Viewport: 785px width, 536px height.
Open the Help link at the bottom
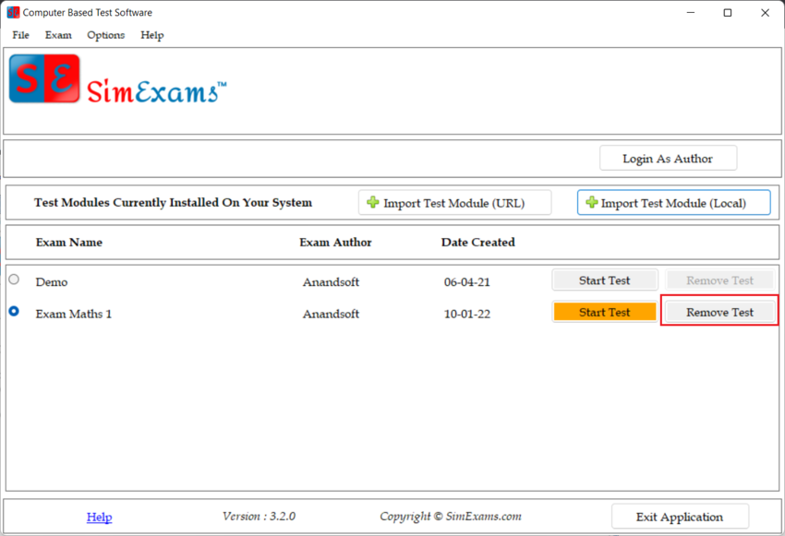pos(99,517)
